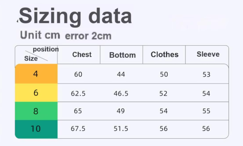Click the green size 8 cell
This screenshot has height=146, width=243.
click(36, 111)
